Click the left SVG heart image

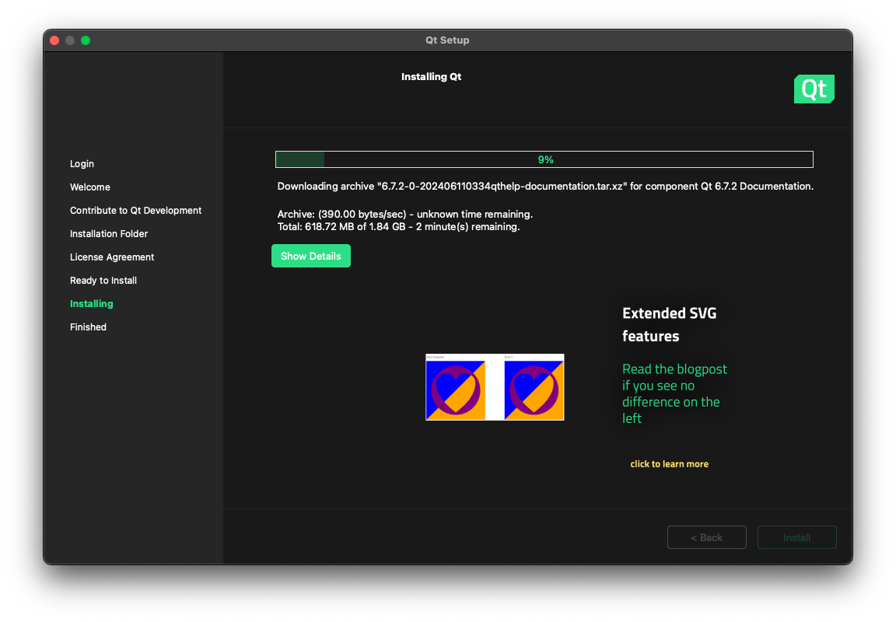(455, 389)
